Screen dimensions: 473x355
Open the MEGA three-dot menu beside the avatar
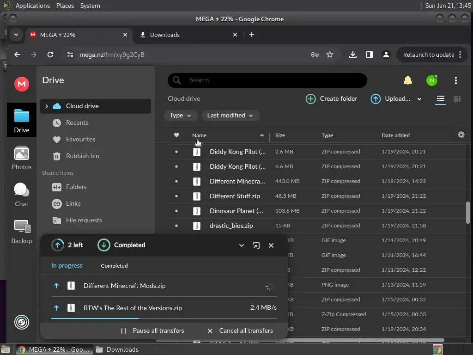pos(455,80)
